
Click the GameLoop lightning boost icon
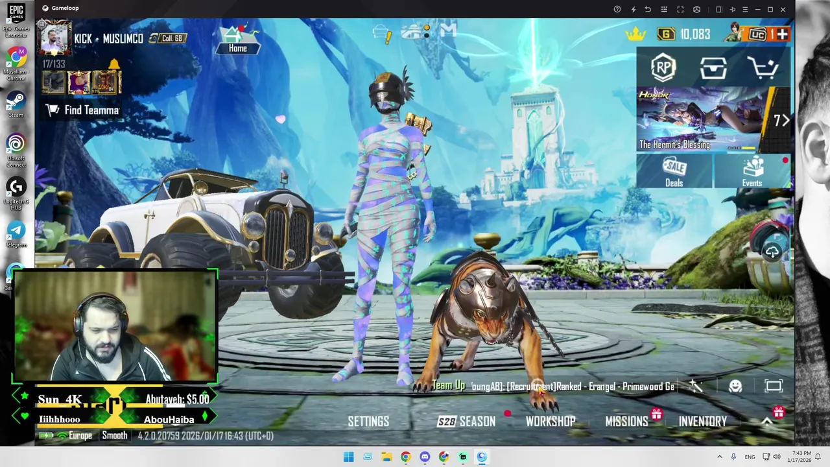633,9
